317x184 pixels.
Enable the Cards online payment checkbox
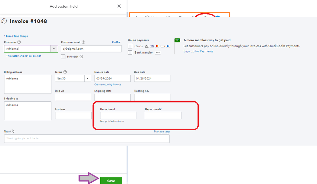pyautogui.click(x=130, y=46)
